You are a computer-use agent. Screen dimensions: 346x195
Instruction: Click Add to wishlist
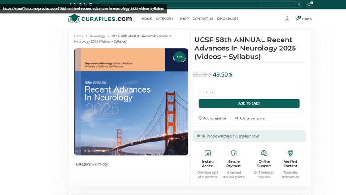213,118
